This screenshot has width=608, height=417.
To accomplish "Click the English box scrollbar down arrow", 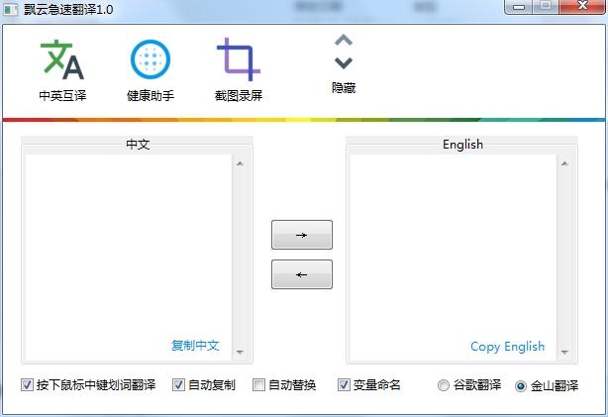I will click(564, 353).
